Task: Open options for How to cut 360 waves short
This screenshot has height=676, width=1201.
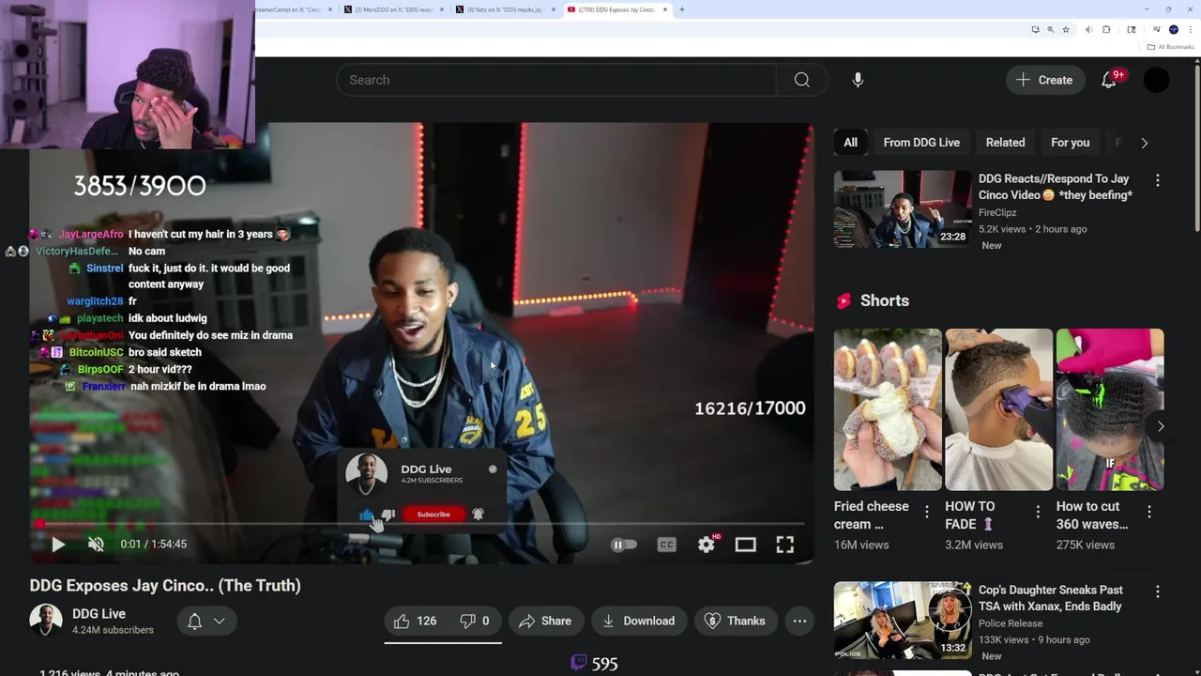Action: tap(1148, 512)
